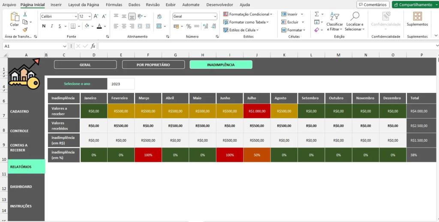Click the font color red A swatch
This screenshot has width=439, height=222.
tap(99, 26)
